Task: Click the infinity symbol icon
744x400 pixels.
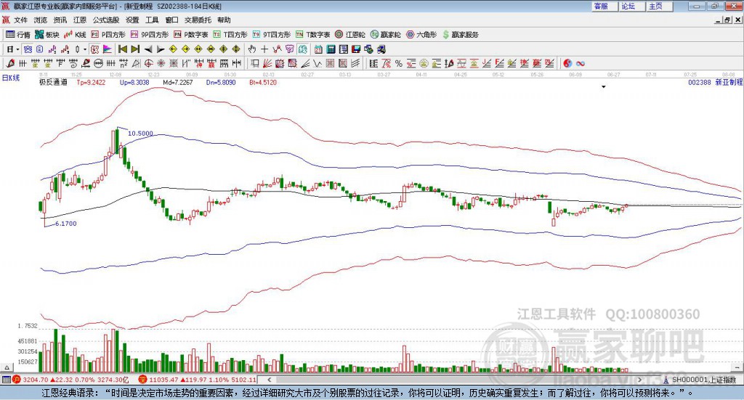Action: [581, 63]
